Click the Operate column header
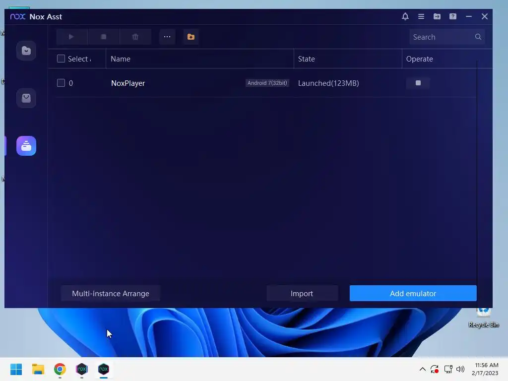Viewport: 508px width, 381px height. point(419,59)
